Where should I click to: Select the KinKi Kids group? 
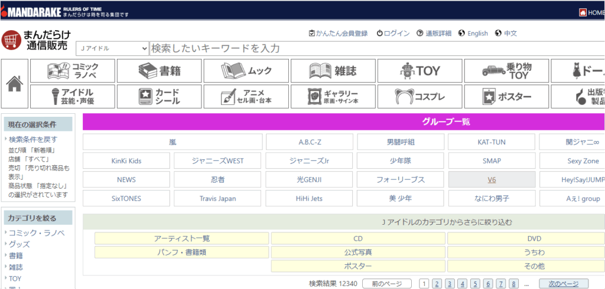tap(126, 160)
